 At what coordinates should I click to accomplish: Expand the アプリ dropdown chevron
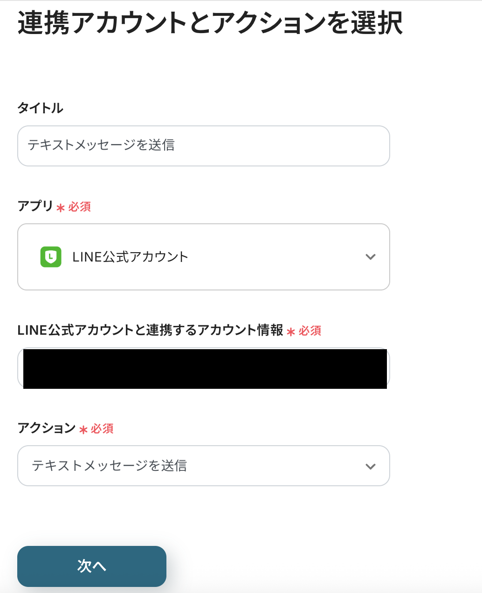click(371, 257)
